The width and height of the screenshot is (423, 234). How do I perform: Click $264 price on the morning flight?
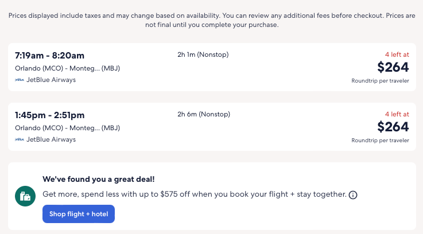tap(393, 67)
